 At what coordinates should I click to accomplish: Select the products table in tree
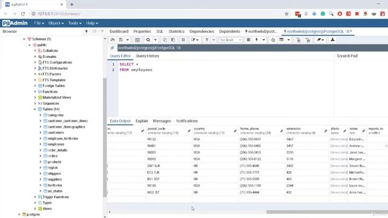pos(55,162)
